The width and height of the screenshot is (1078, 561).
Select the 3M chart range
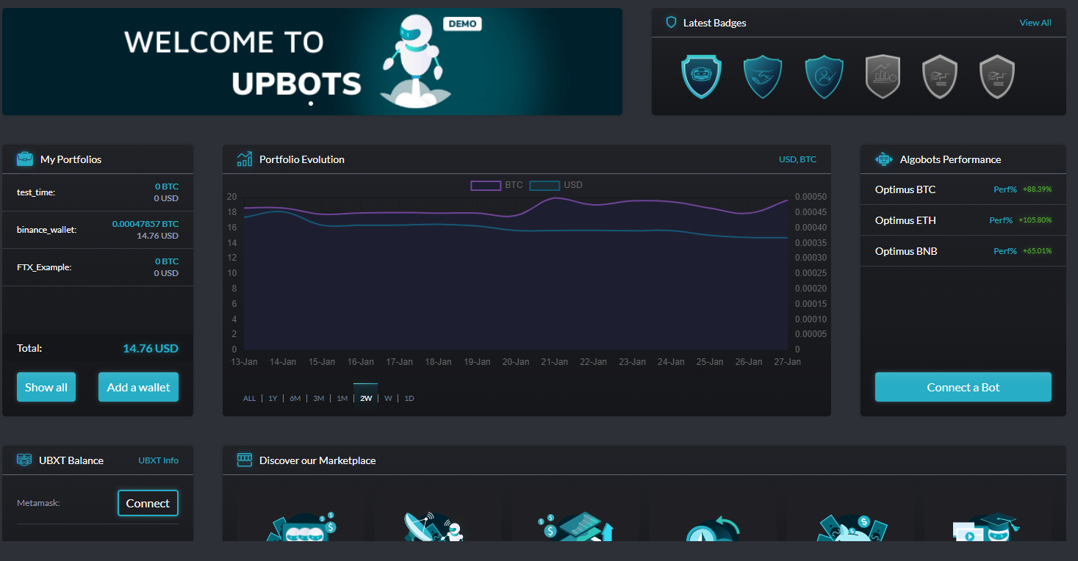coord(319,398)
